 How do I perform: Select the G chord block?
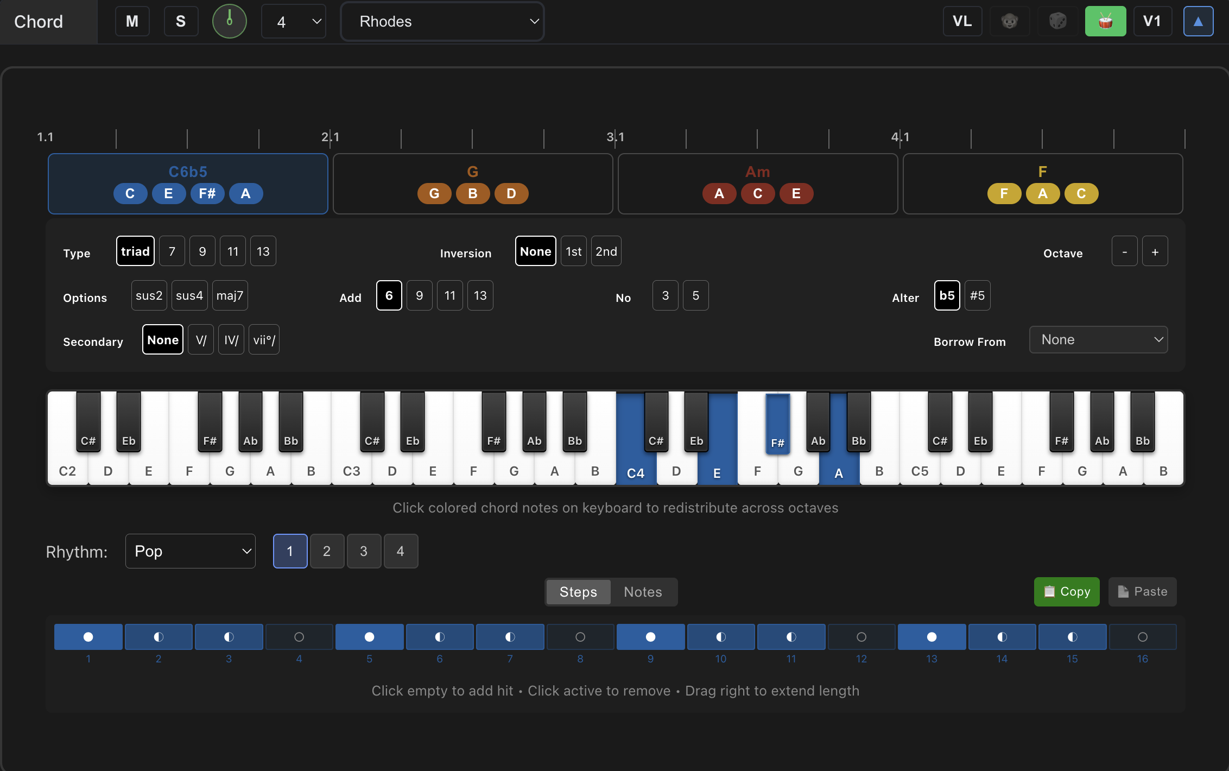click(x=473, y=184)
